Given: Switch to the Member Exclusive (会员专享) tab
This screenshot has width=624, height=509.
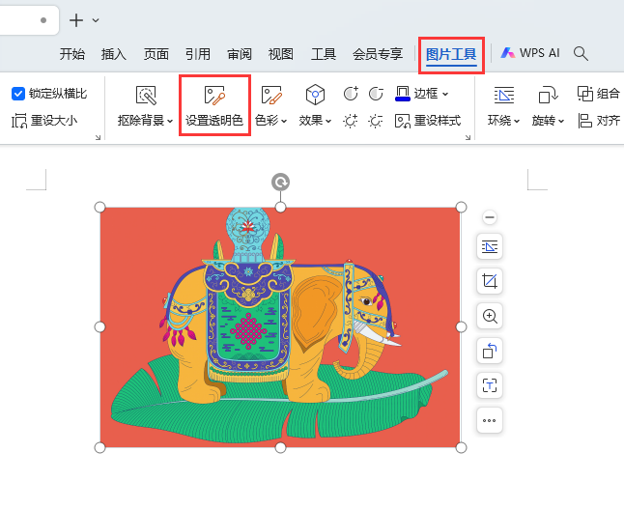Looking at the screenshot, I should (x=378, y=54).
